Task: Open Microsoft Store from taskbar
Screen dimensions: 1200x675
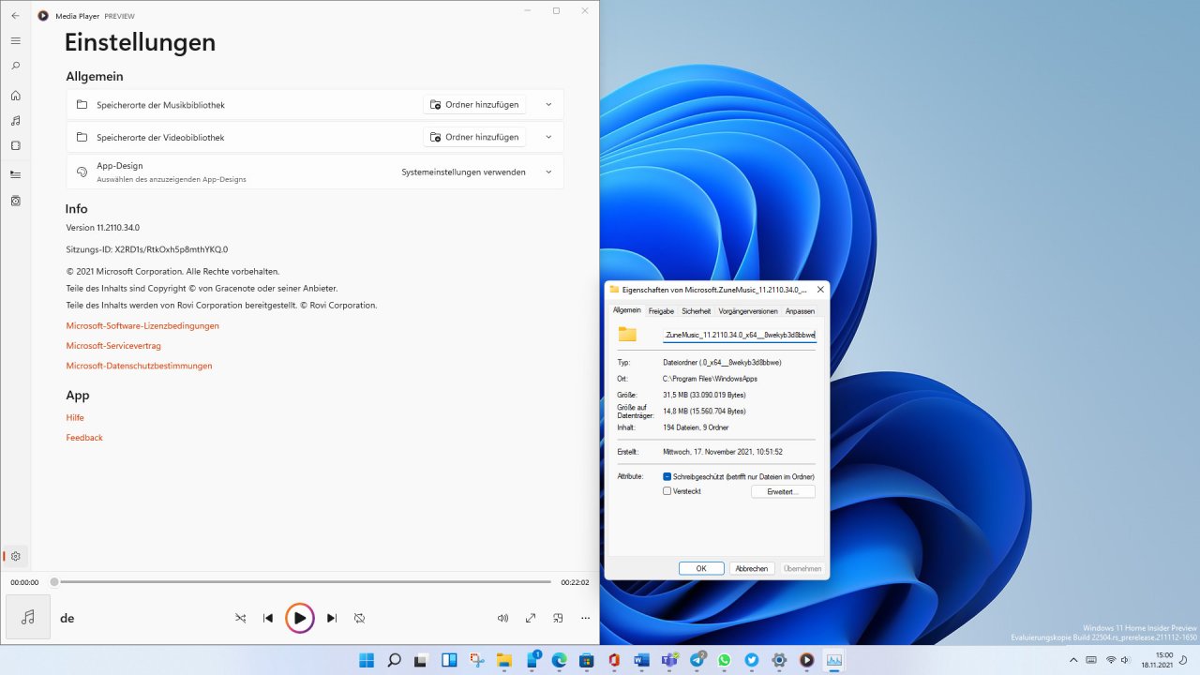Action: tap(587, 660)
